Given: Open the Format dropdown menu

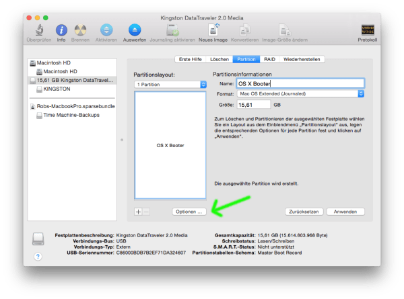Looking at the screenshot, I should coord(300,94).
